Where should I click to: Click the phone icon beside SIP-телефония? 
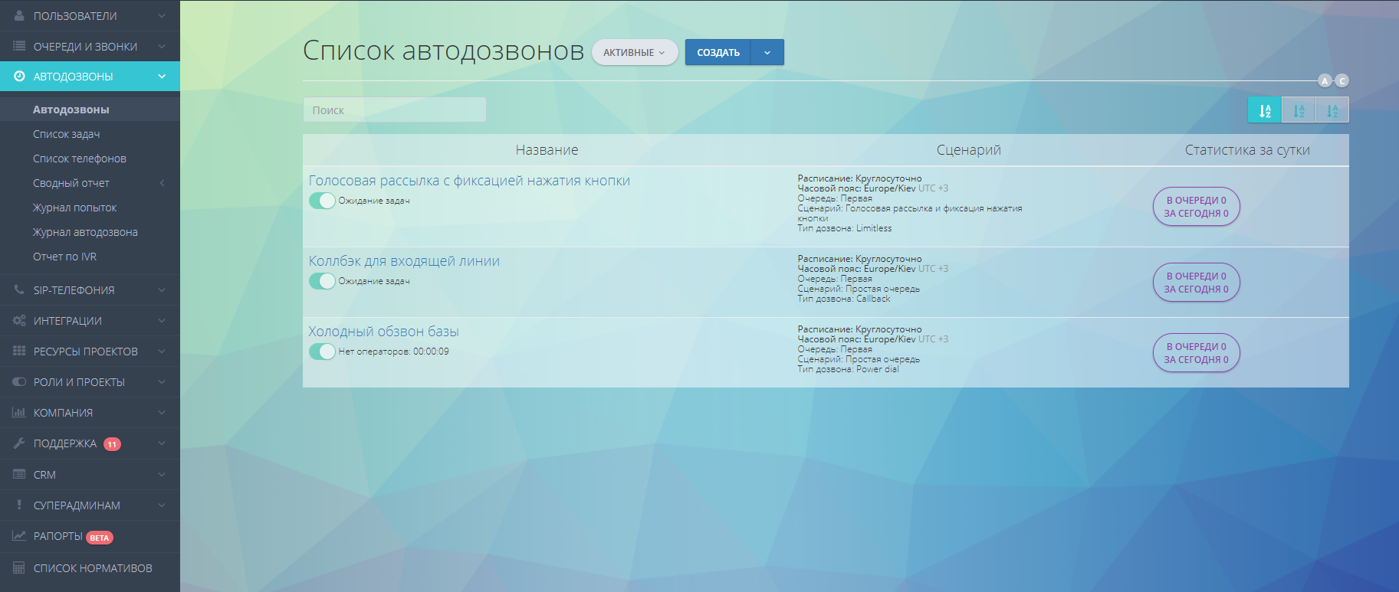pyautogui.click(x=19, y=290)
